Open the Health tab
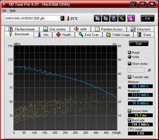 pos(63,35)
